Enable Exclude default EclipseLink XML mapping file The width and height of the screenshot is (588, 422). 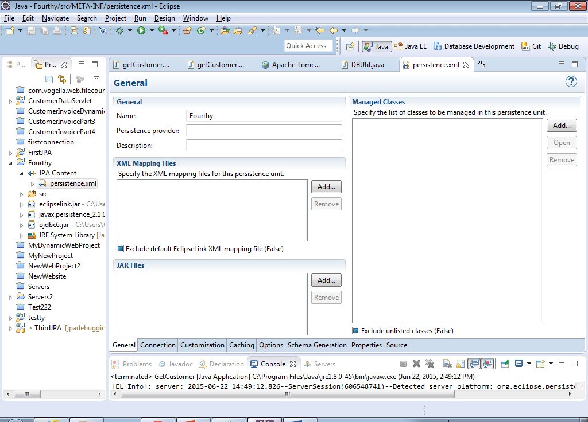pos(121,249)
